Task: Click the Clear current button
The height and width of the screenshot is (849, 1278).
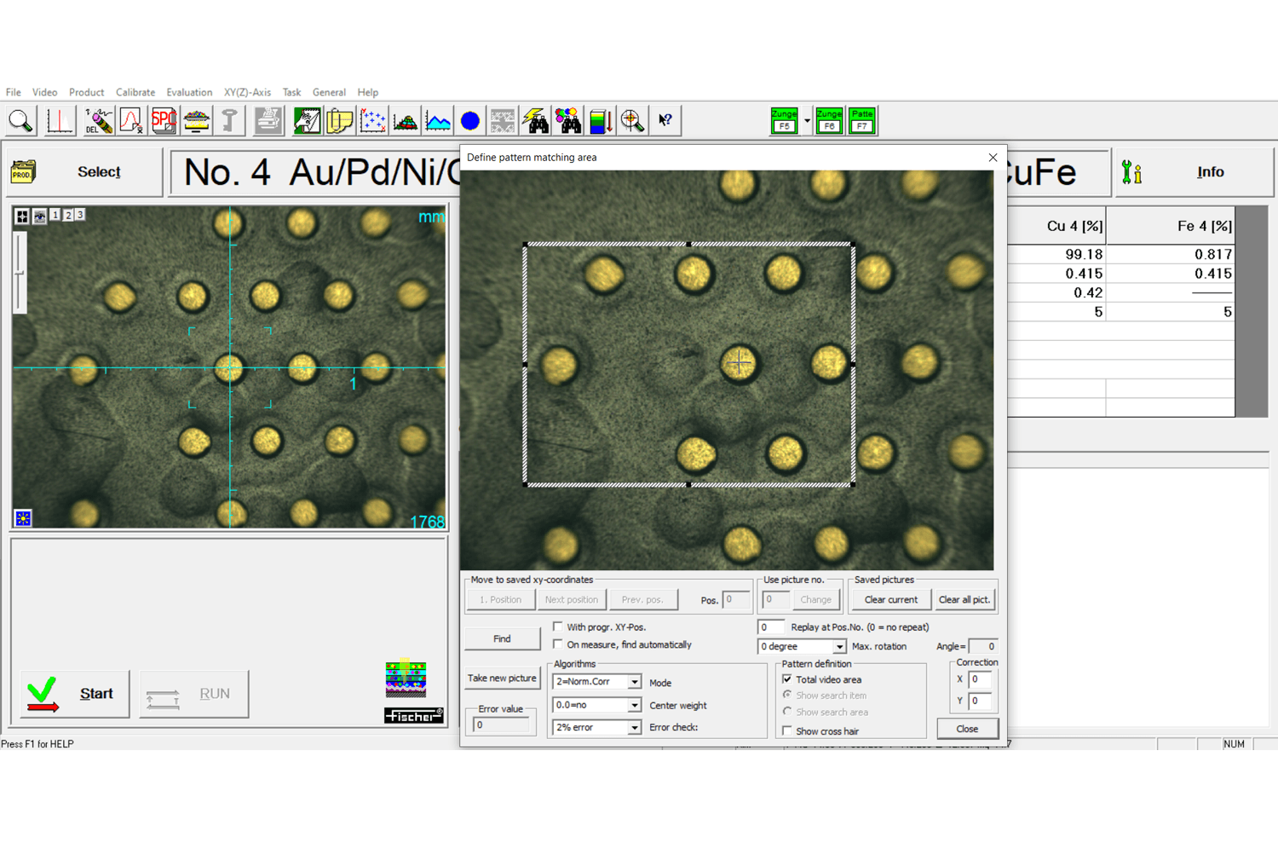Action: [x=891, y=599]
